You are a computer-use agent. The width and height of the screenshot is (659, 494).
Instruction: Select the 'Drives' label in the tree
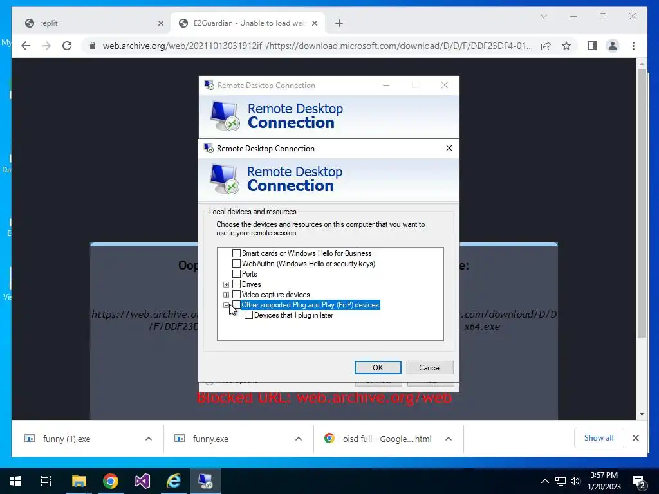pyautogui.click(x=252, y=284)
